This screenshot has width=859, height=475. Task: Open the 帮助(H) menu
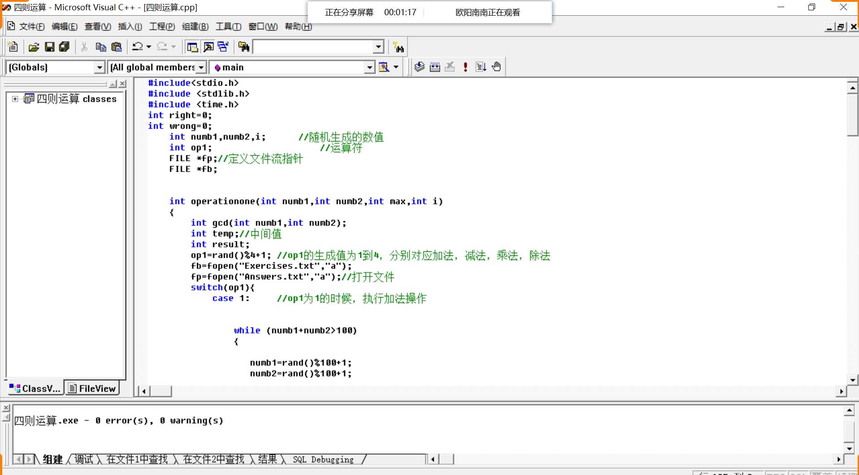click(x=298, y=26)
